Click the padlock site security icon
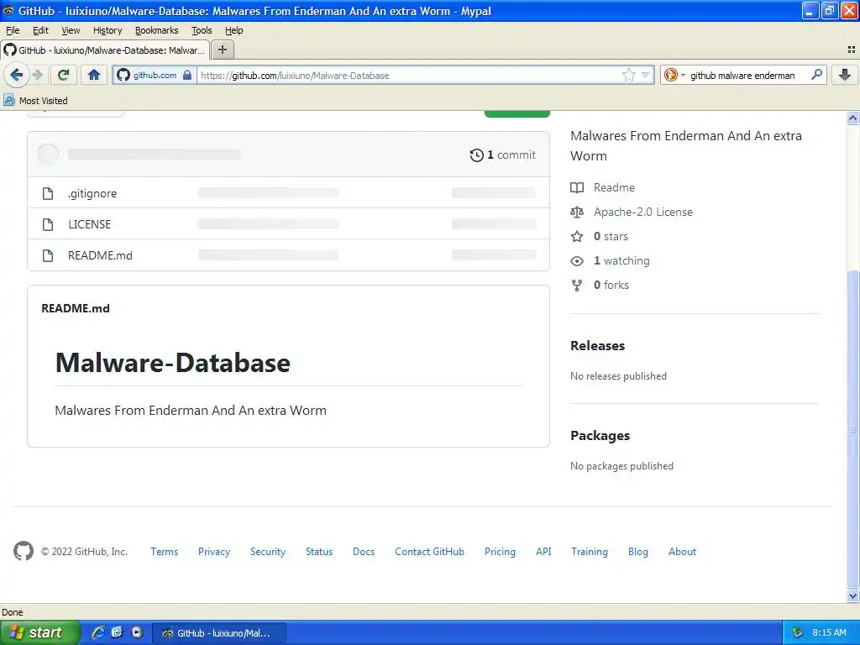The width and height of the screenshot is (860, 645). 187,75
